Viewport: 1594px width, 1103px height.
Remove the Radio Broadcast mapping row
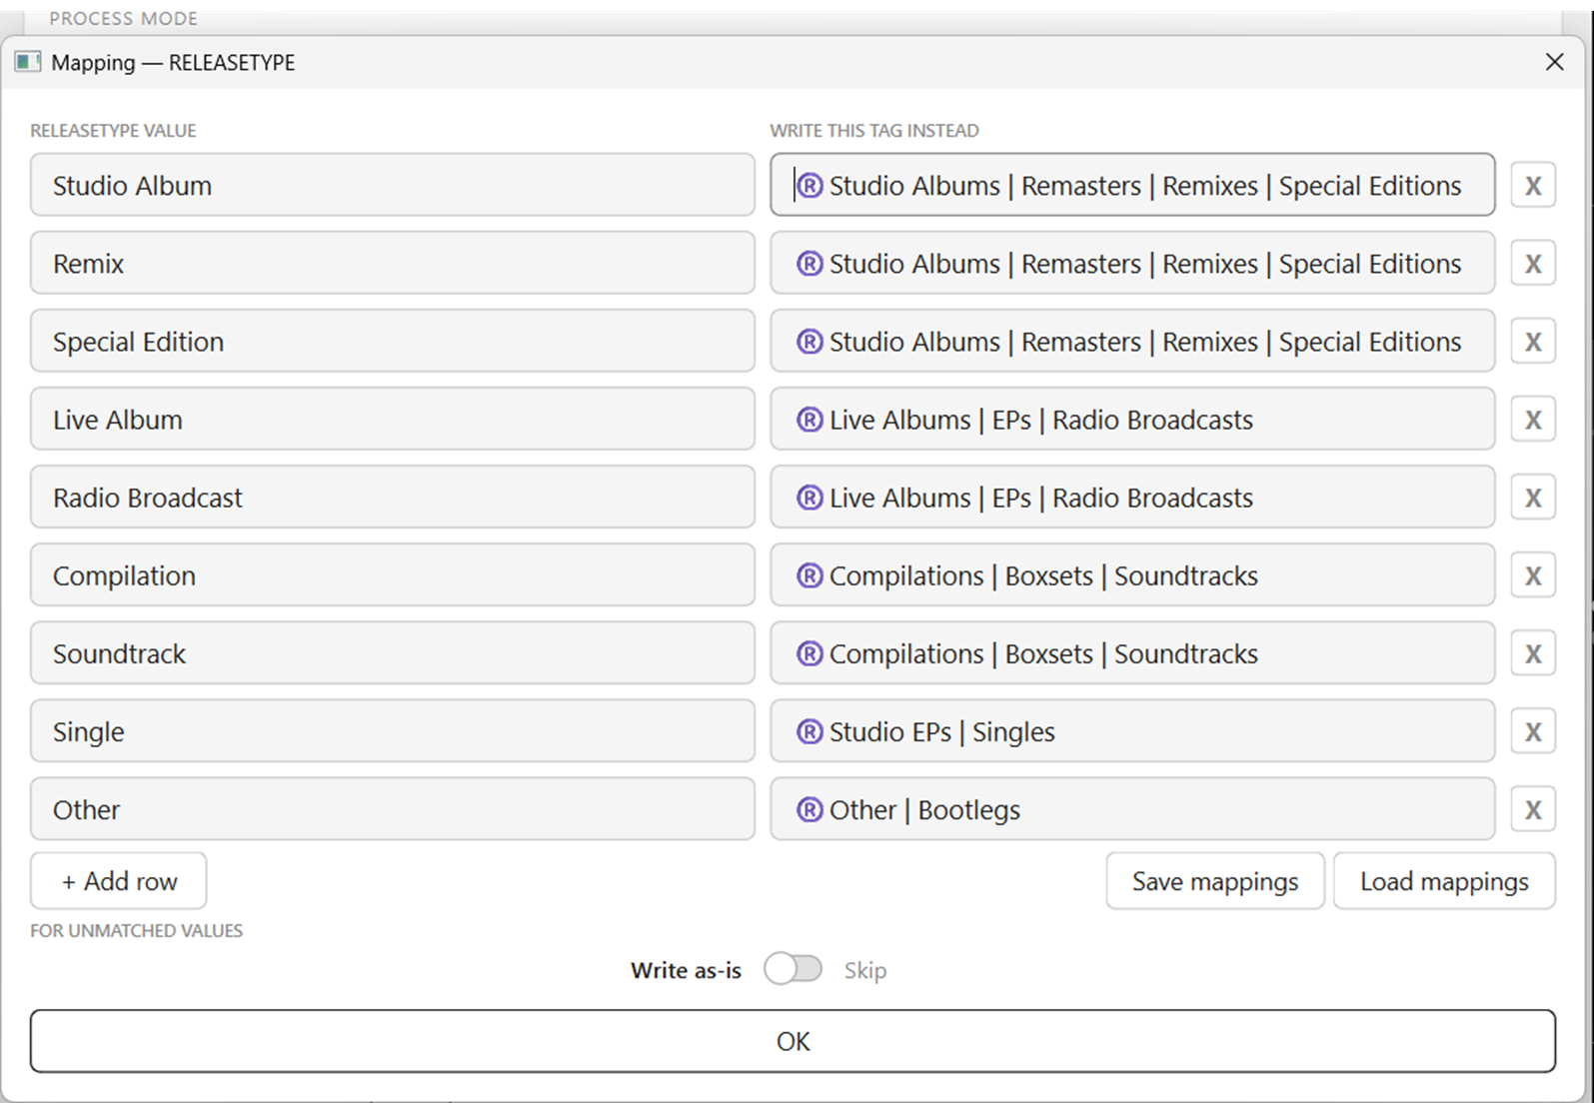point(1532,498)
